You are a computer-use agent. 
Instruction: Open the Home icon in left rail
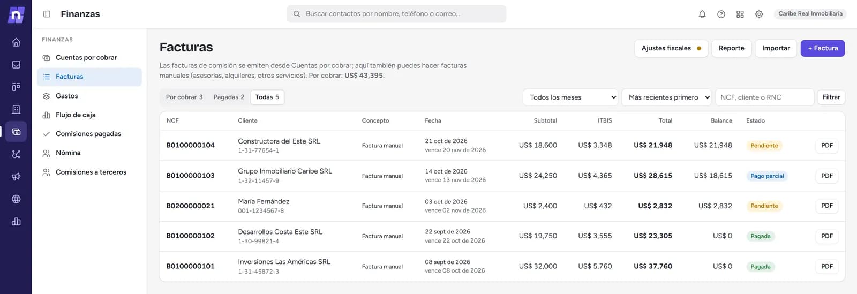point(16,42)
